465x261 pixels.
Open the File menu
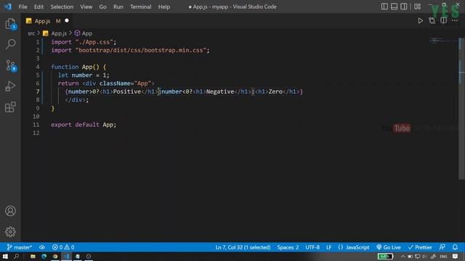click(23, 7)
